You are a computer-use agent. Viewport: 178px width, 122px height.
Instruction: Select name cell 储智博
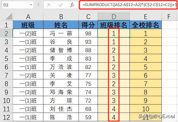tap(61, 50)
